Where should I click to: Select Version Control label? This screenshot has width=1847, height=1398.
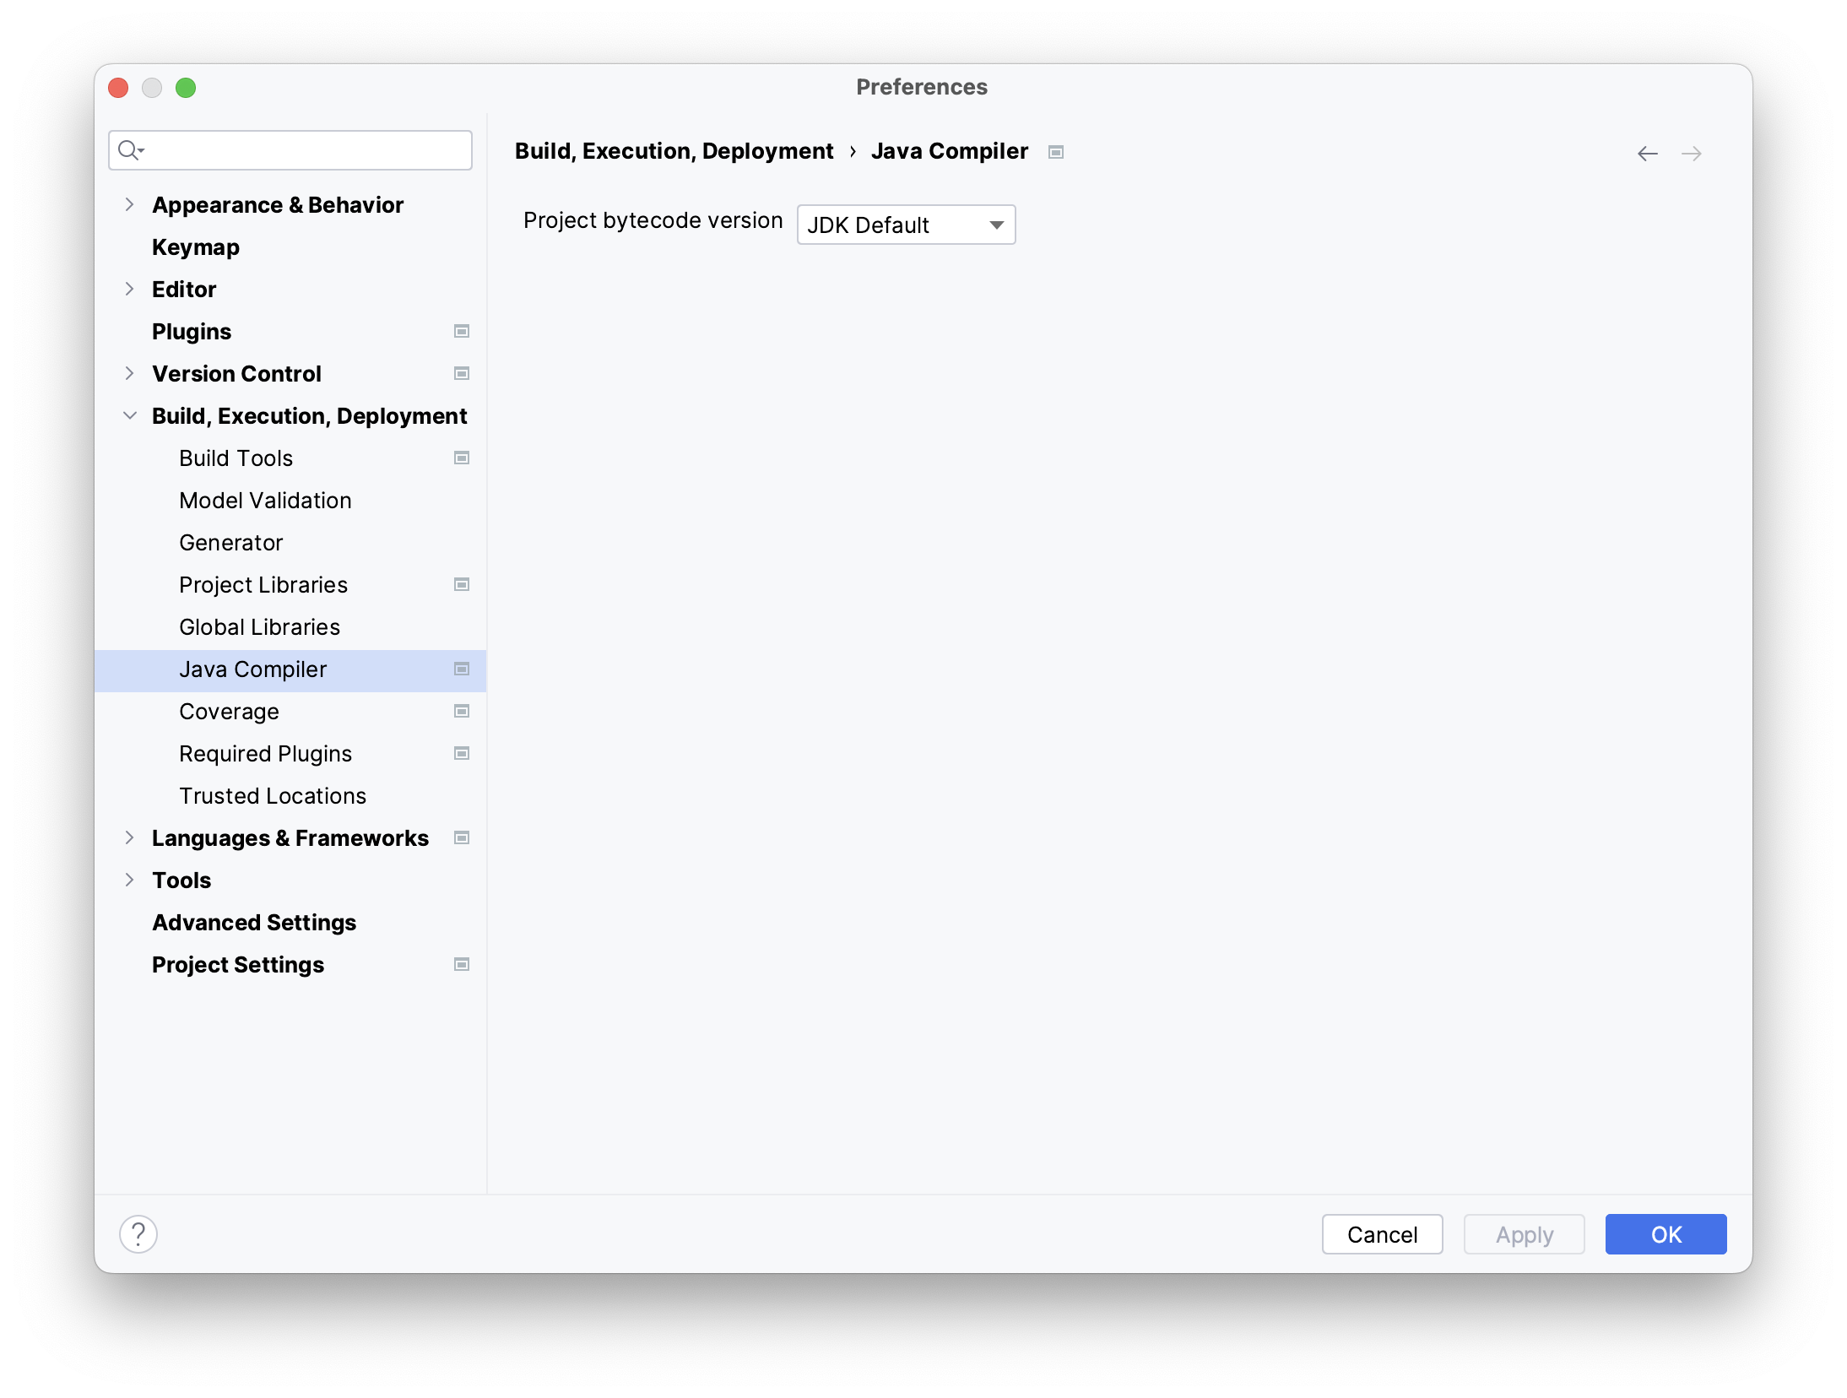[x=236, y=374]
